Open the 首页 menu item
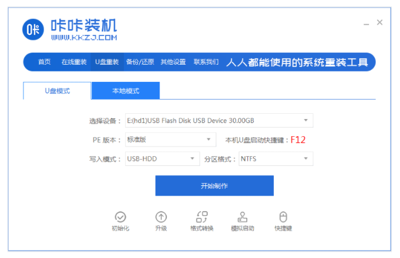 [x=44, y=62]
